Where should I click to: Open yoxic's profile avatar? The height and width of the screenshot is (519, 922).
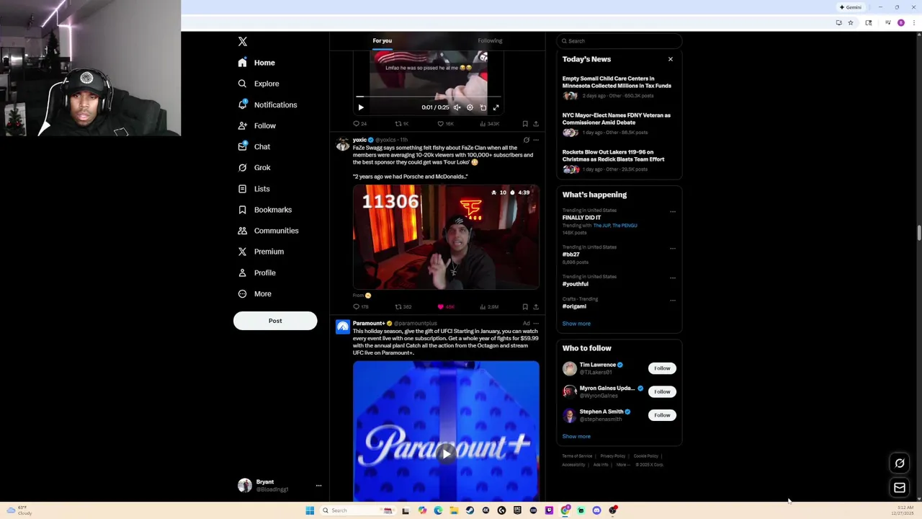[342, 144]
